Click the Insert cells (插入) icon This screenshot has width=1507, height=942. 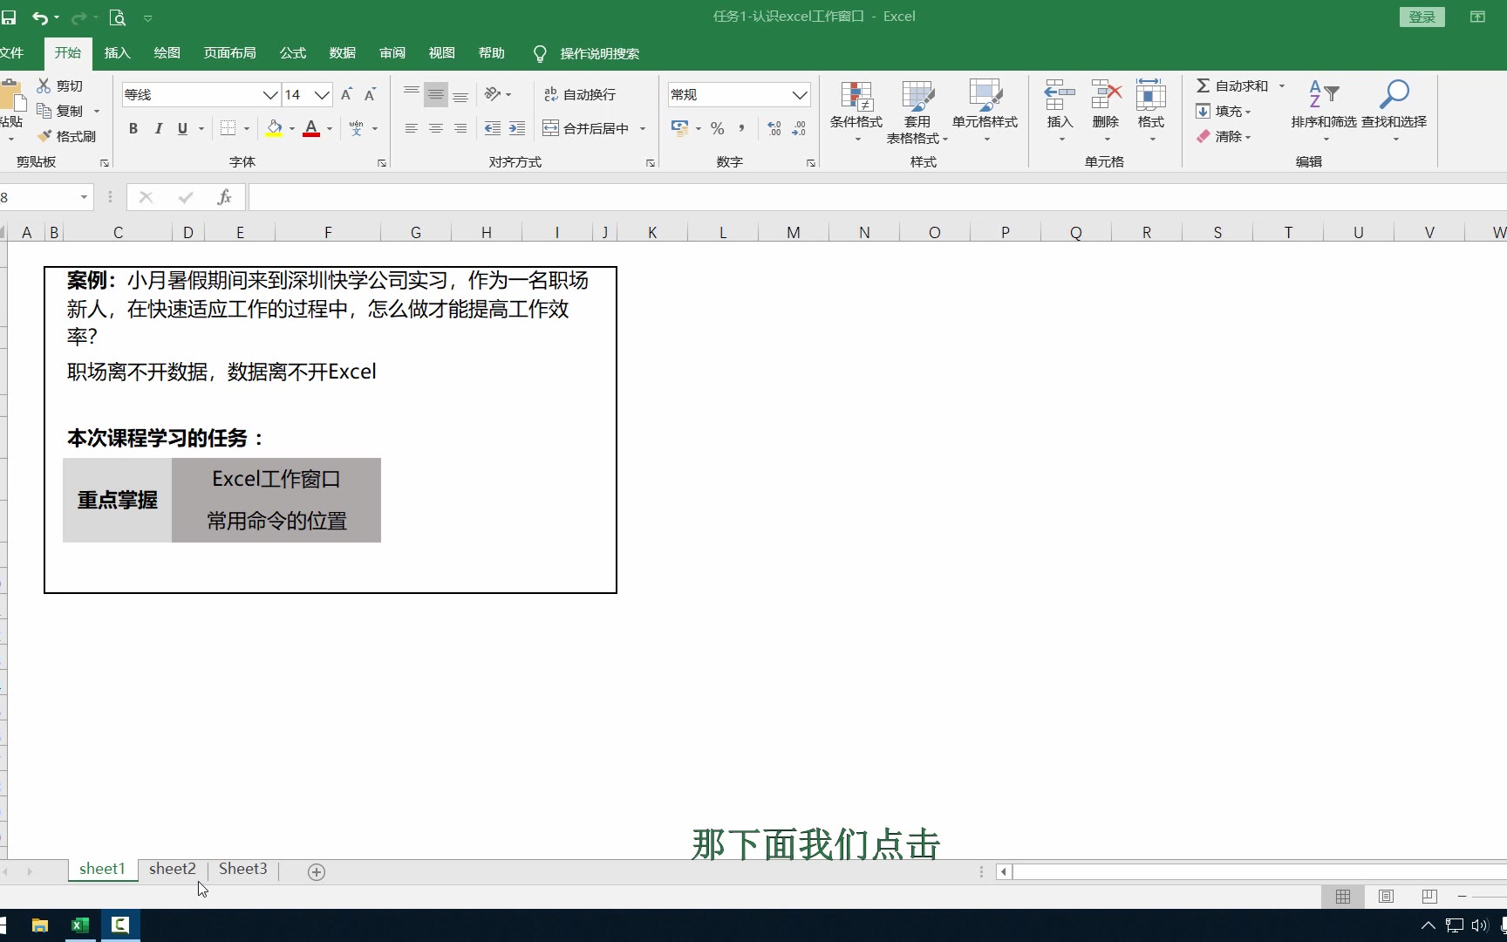click(x=1060, y=96)
